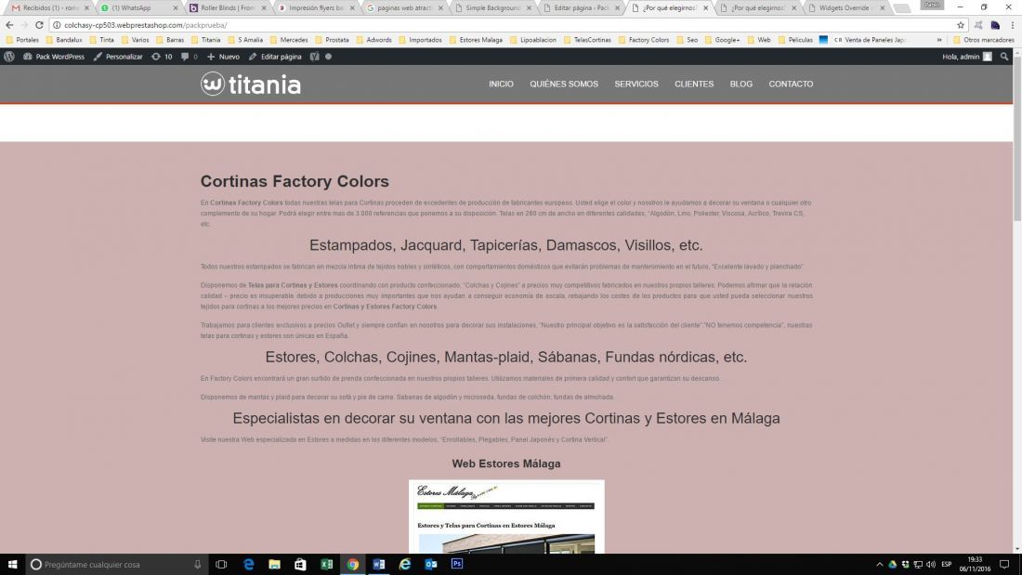Click the Estores Málaga website thumbnail
The image size is (1022, 575).
(506, 516)
